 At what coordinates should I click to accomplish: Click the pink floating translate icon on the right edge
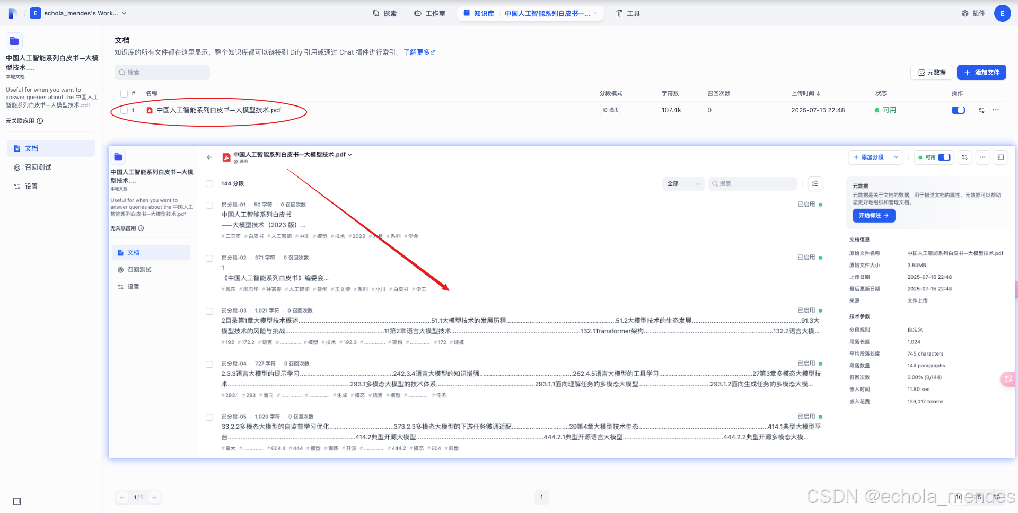pyautogui.click(x=1007, y=379)
